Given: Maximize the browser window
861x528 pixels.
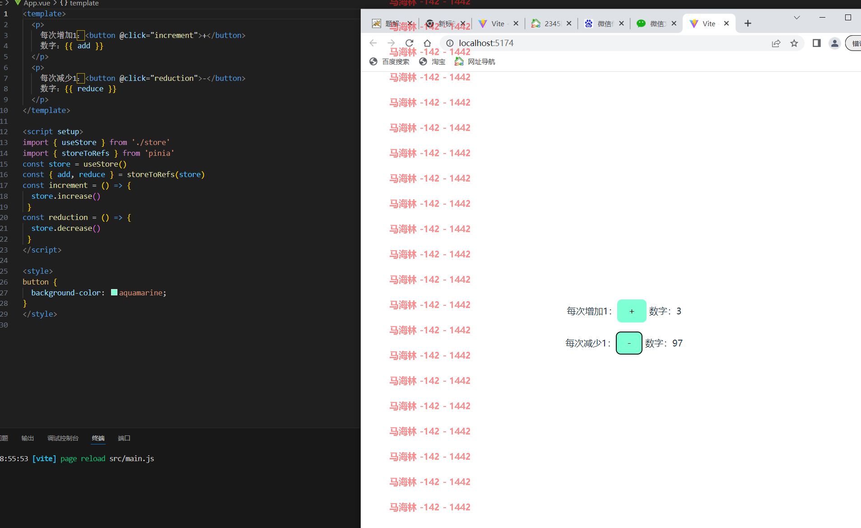Looking at the screenshot, I should point(848,18).
